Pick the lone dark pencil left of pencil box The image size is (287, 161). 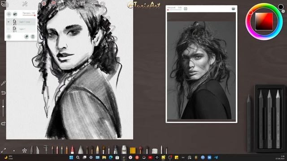[248, 123]
